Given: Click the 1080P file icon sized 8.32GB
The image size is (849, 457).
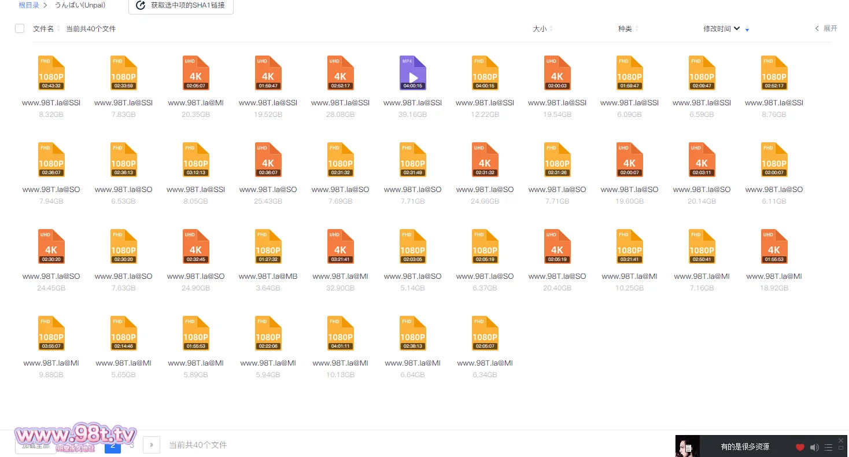Looking at the screenshot, I should pyautogui.click(x=51, y=73).
